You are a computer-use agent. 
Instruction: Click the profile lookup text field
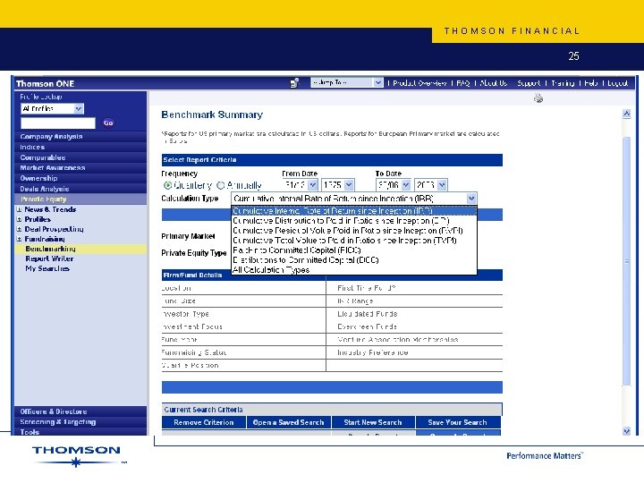point(58,123)
